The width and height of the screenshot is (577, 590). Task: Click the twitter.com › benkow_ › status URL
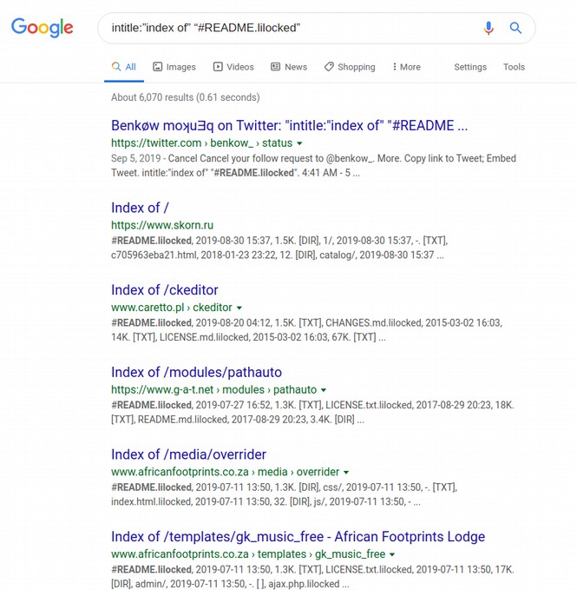point(201,143)
